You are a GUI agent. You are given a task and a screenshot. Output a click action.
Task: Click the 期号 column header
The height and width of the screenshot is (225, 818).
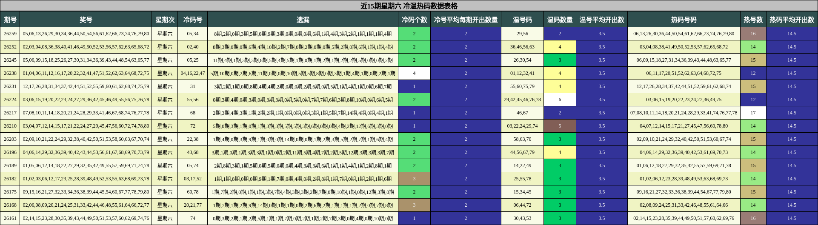point(10,20)
